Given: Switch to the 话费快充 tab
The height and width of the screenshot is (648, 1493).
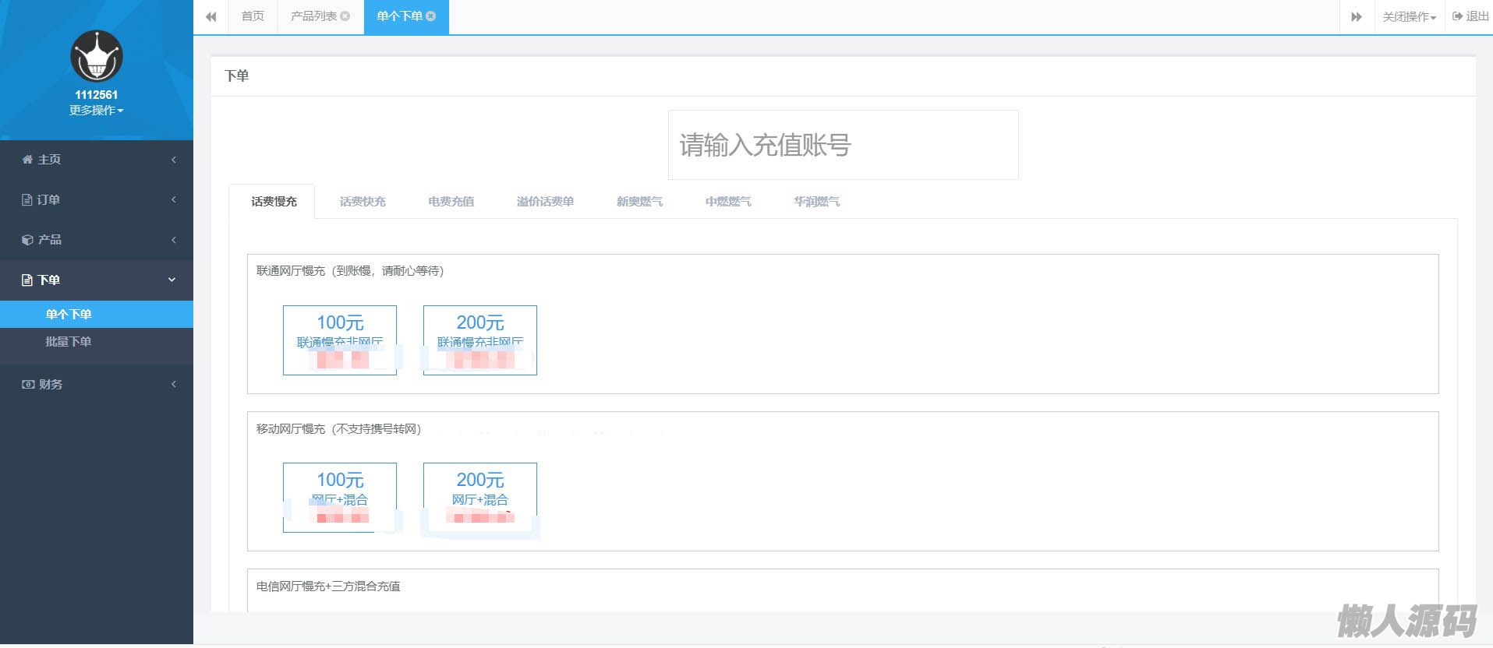Looking at the screenshot, I should click(363, 202).
